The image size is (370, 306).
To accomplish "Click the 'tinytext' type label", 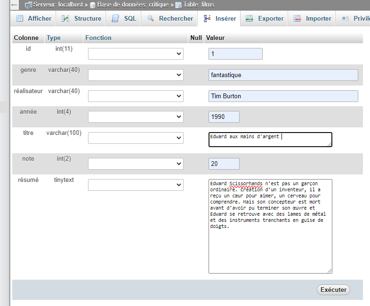I will click(x=64, y=180).
